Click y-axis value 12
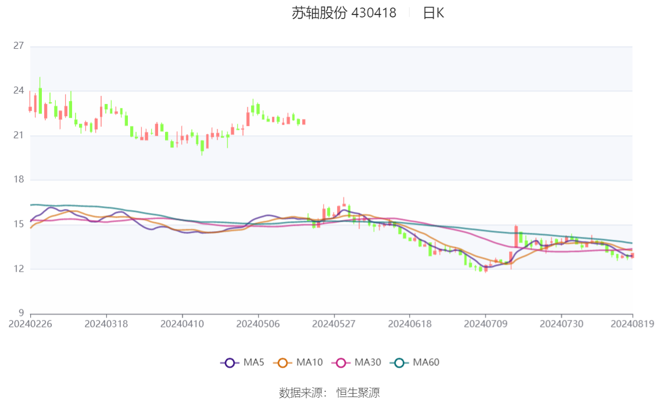659x400 pixels. click(x=19, y=269)
